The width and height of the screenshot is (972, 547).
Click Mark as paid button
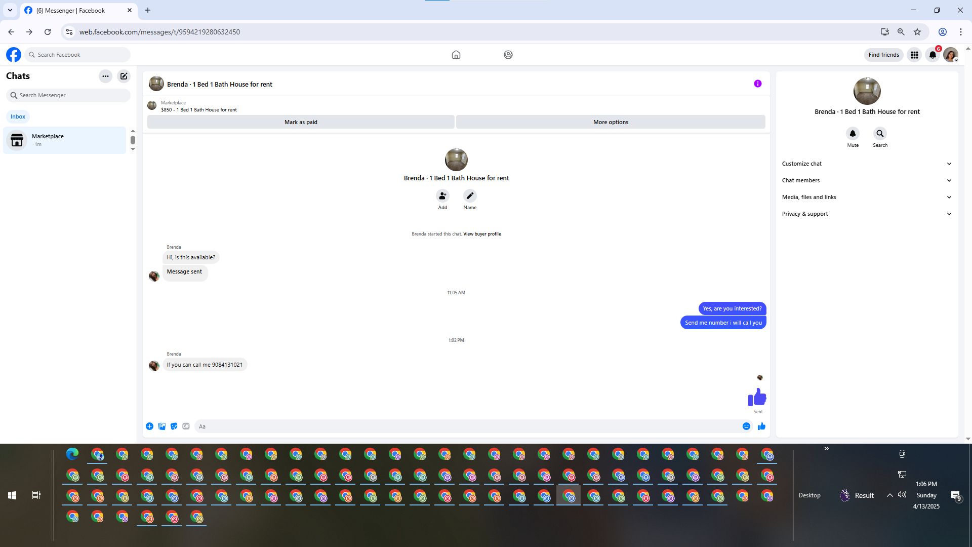pyautogui.click(x=301, y=122)
